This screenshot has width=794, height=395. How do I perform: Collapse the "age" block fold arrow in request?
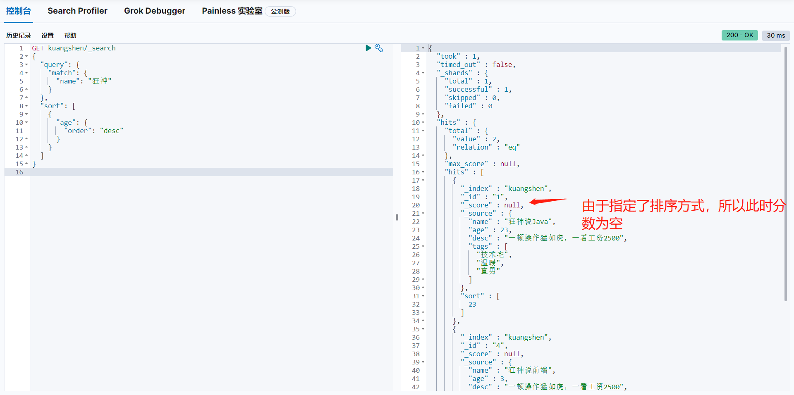(x=26, y=122)
